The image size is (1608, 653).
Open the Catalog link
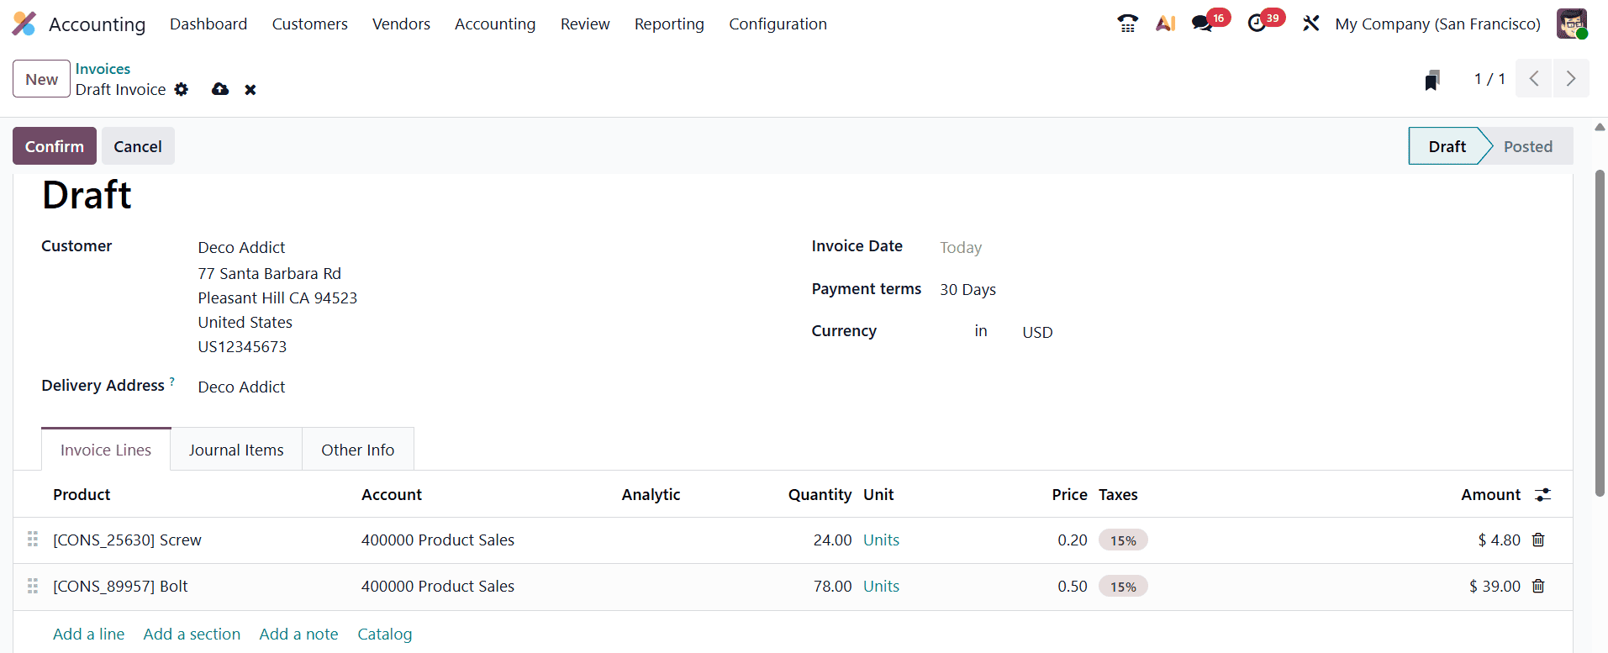[x=384, y=634]
